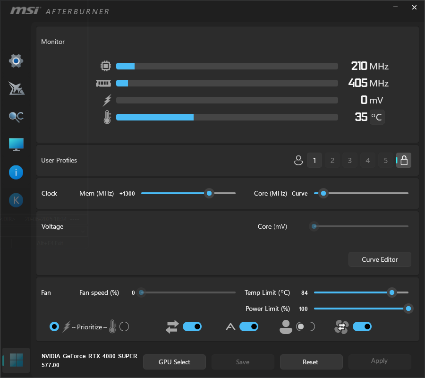Click the Apply button
425x378 pixels.
point(380,361)
